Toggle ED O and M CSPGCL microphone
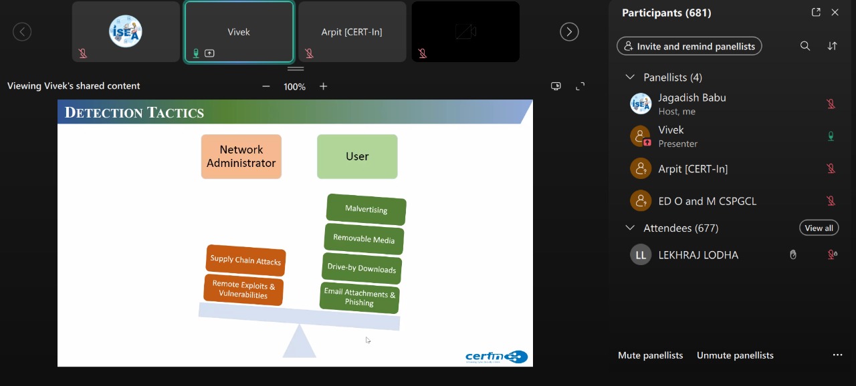The image size is (856, 386). 831,201
